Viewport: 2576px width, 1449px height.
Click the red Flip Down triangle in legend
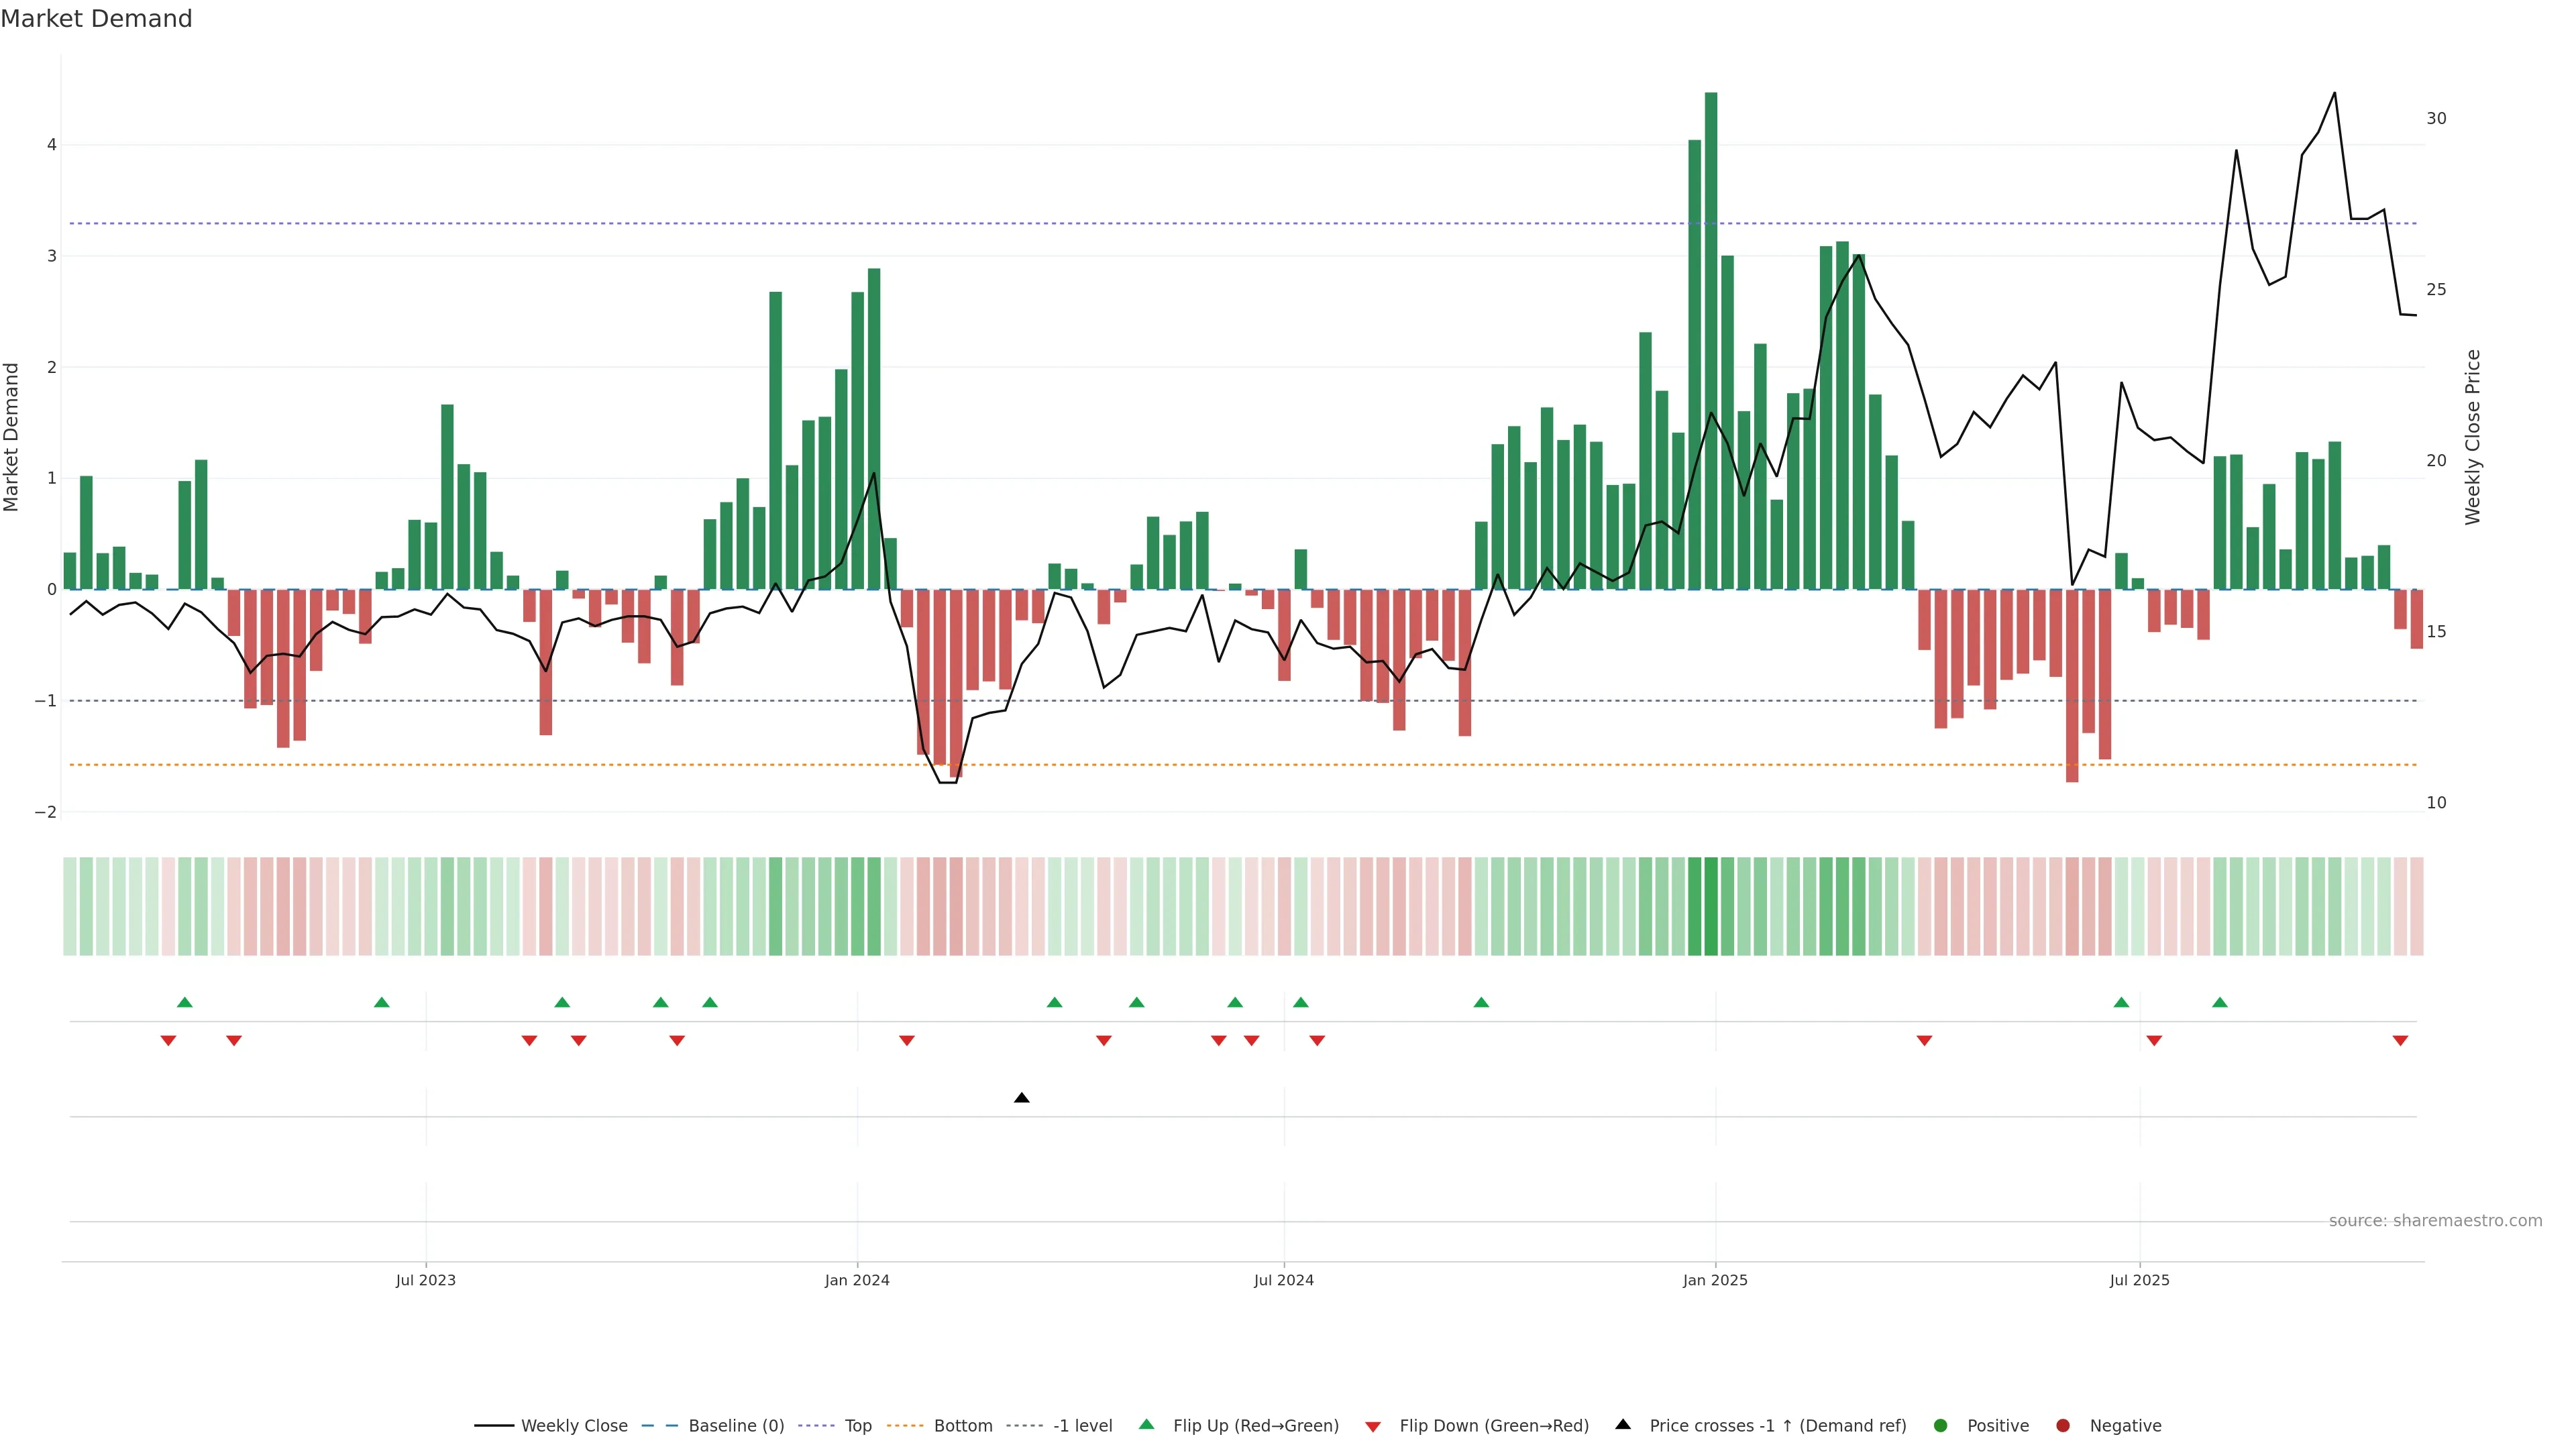[x=1373, y=1426]
